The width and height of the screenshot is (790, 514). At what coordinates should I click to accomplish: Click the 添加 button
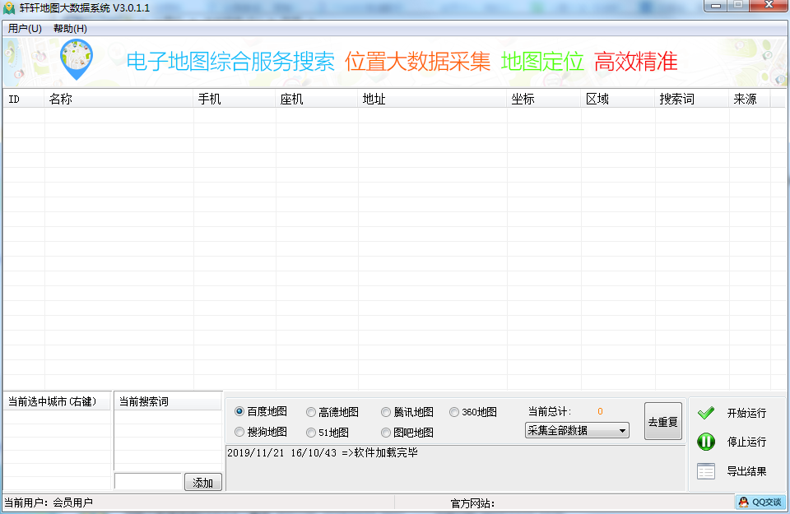click(x=203, y=482)
